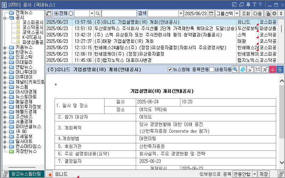Decrease font size 가 icon
Screen dimensions: 285x178
click(250, 69)
